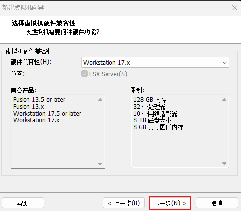Select the '32 个处理器' limitation entry
This screenshot has height=211, width=241.
[150, 107]
